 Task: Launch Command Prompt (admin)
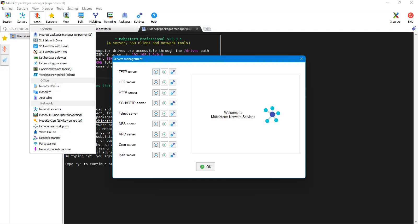pyautogui.click(x=63, y=69)
